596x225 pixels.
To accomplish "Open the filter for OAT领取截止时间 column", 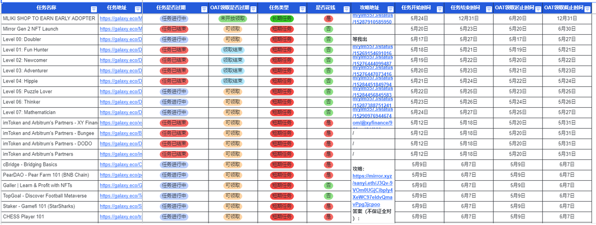I will 587,9.
